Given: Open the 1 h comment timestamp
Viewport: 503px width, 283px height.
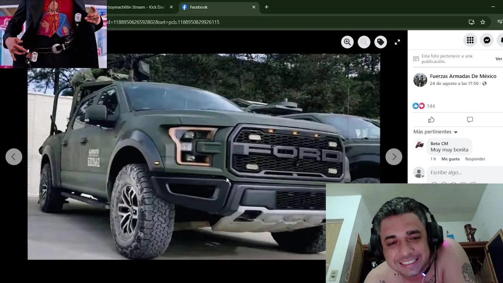Looking at the screenshot, I should [433, 159].
